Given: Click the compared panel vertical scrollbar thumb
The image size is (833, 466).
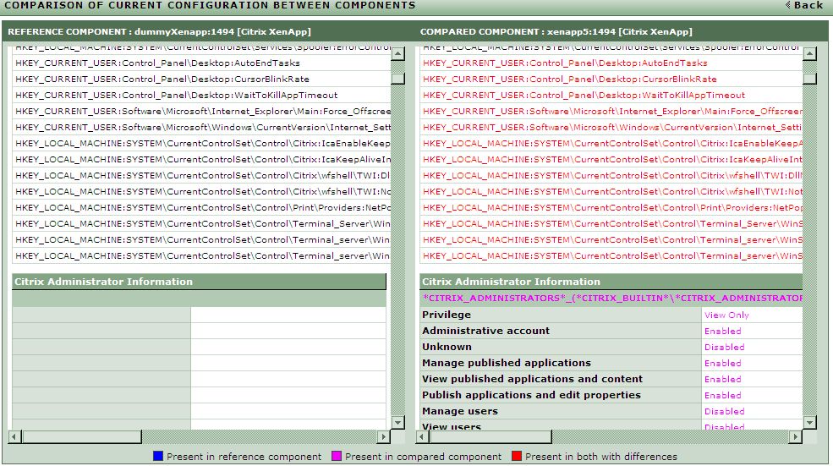Looking at the screenshot, I should click(809, 79).
